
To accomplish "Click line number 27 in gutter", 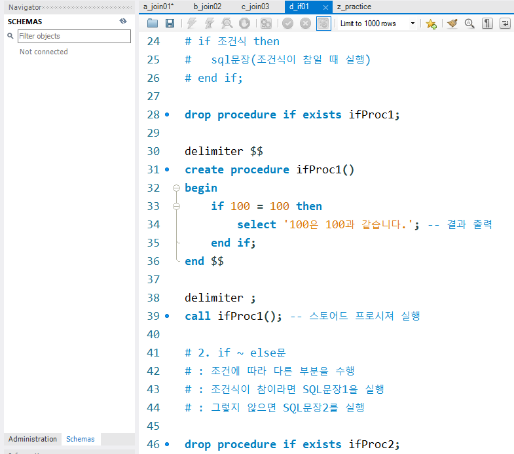I will 153,96.
